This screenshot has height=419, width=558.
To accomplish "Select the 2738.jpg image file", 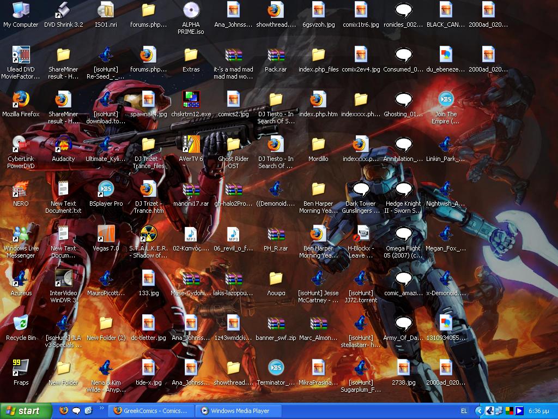I will [403, 373].
